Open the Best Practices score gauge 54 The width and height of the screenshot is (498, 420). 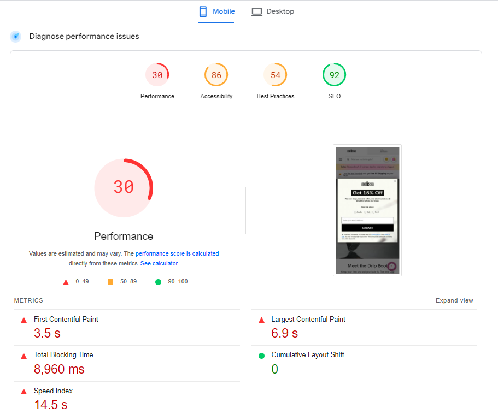pyautogui.click(x=276, y=75)
